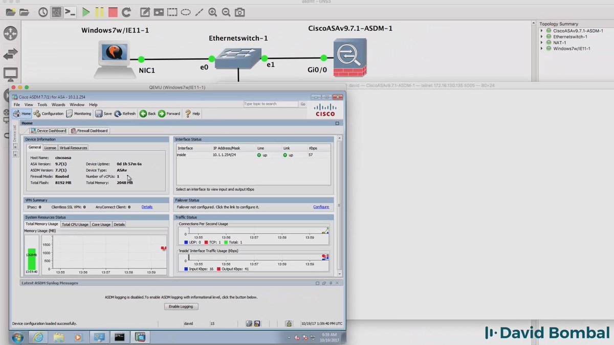Open the License tab in Device Information

click(50, 148)
